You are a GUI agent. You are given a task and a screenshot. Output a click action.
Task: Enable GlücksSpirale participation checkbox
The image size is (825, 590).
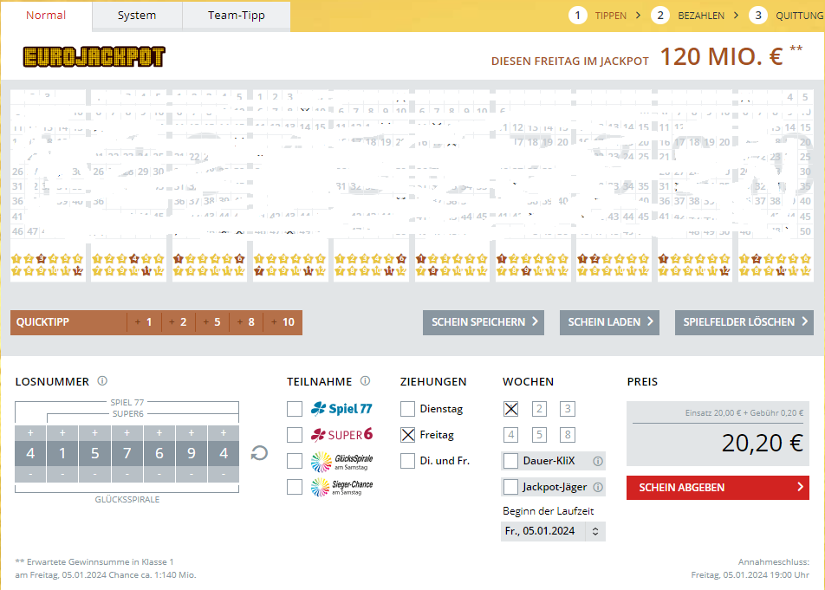point(295,461)
